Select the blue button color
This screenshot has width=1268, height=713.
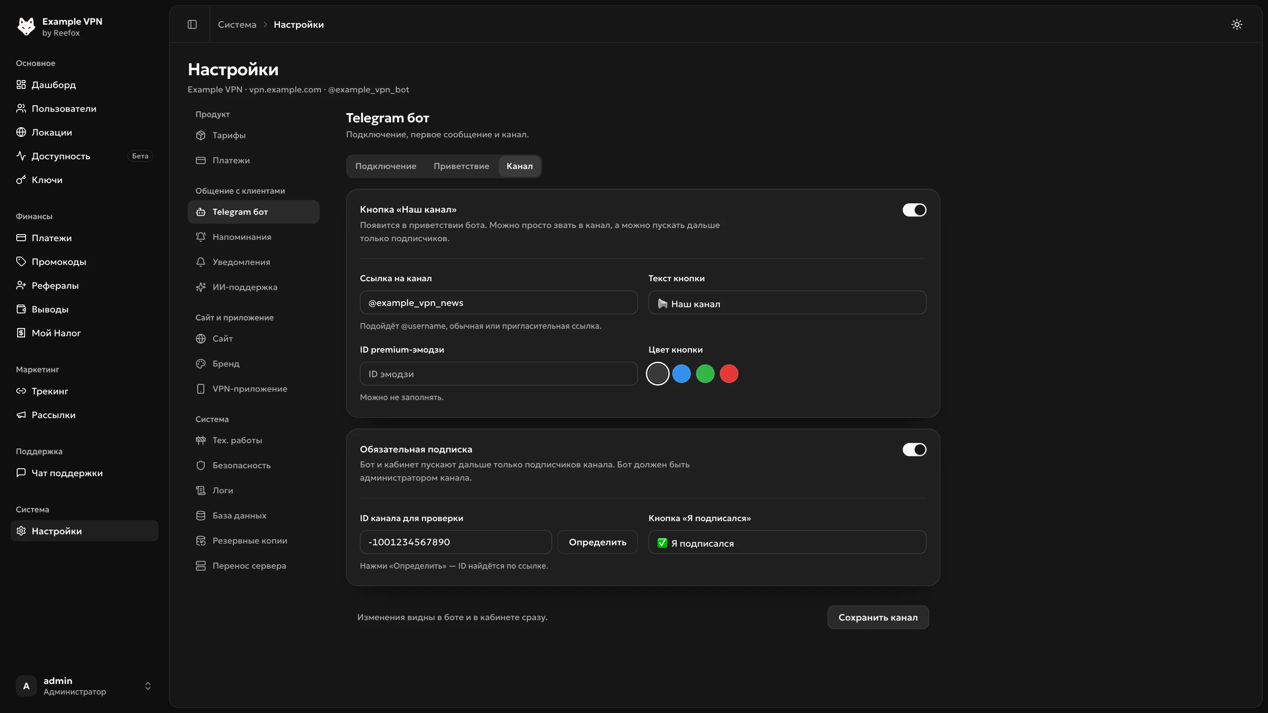point(681,374)
